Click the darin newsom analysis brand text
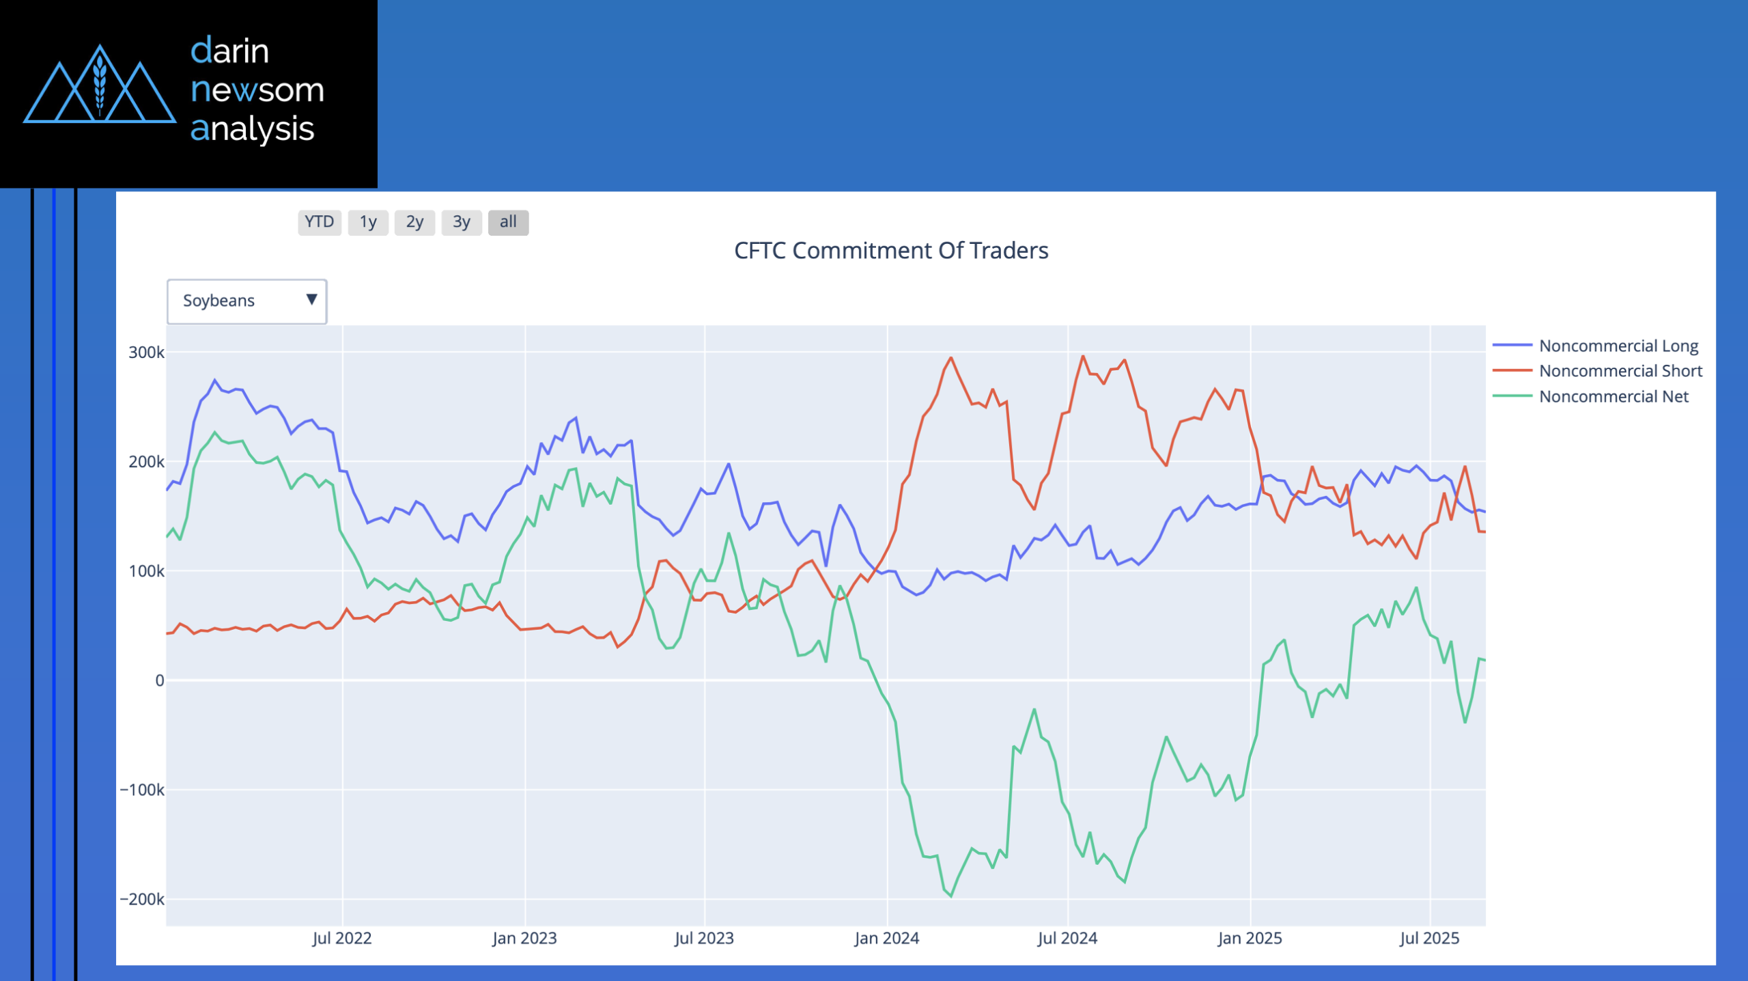The image size is (1748, 981). click(x=257, y=90)
